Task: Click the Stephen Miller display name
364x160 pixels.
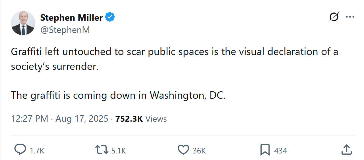Action: tap(71, 18)
